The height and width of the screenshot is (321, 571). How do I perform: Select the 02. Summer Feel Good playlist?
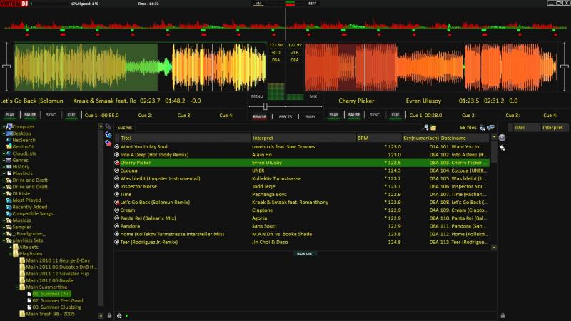pos(58,300)
